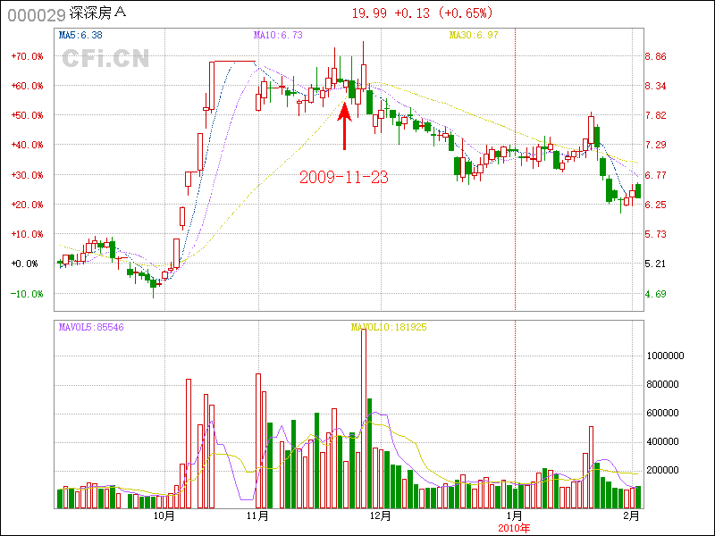This screenshot has height=536, width=715.
Task: Click the +70.0% percentage axis label
Action: [26, 56]
